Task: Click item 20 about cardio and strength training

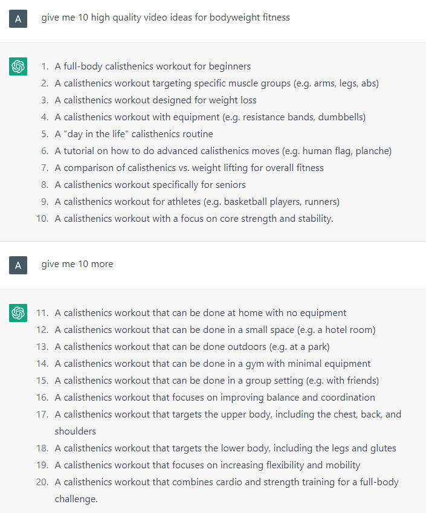Action: click(227, 491)
